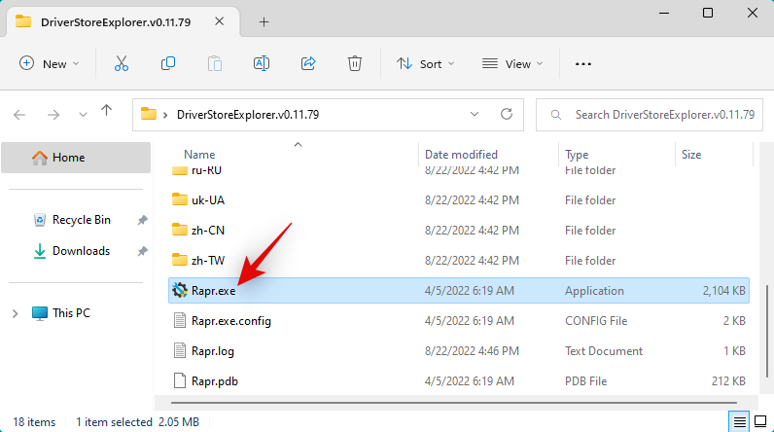Screen dimensions: 774x432
Task: Expand the This PC tree node
Action: 16,313
